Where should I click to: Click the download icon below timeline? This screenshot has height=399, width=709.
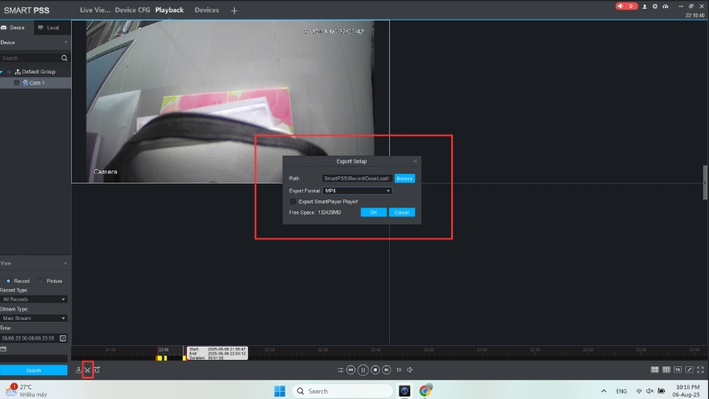(78, 370)
